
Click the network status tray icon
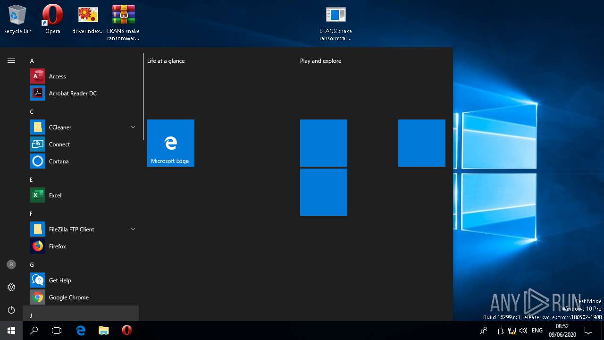512,331
